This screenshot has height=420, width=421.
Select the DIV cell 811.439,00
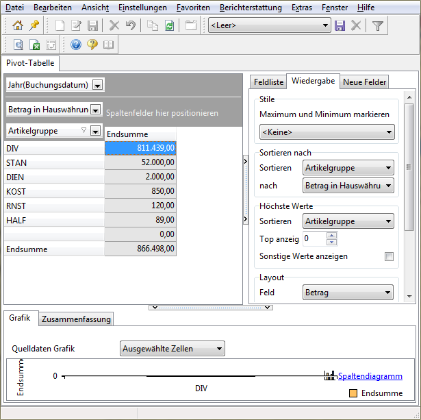(140, 148)
